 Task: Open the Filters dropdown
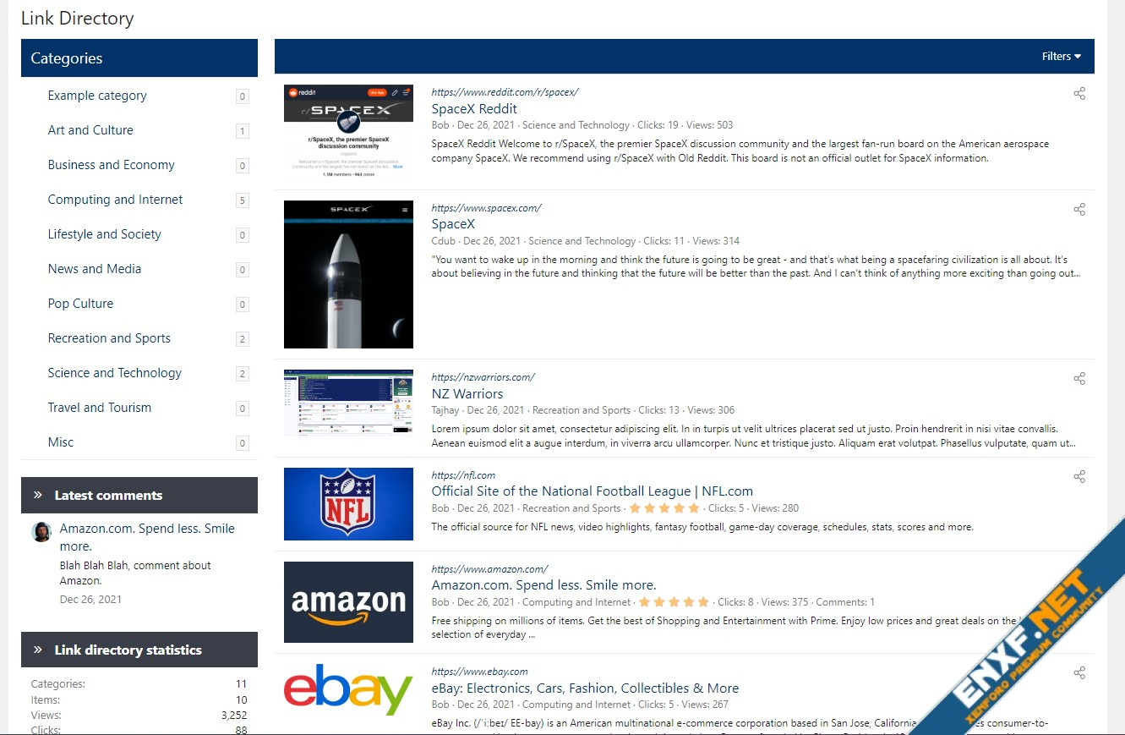[1062, 56]
